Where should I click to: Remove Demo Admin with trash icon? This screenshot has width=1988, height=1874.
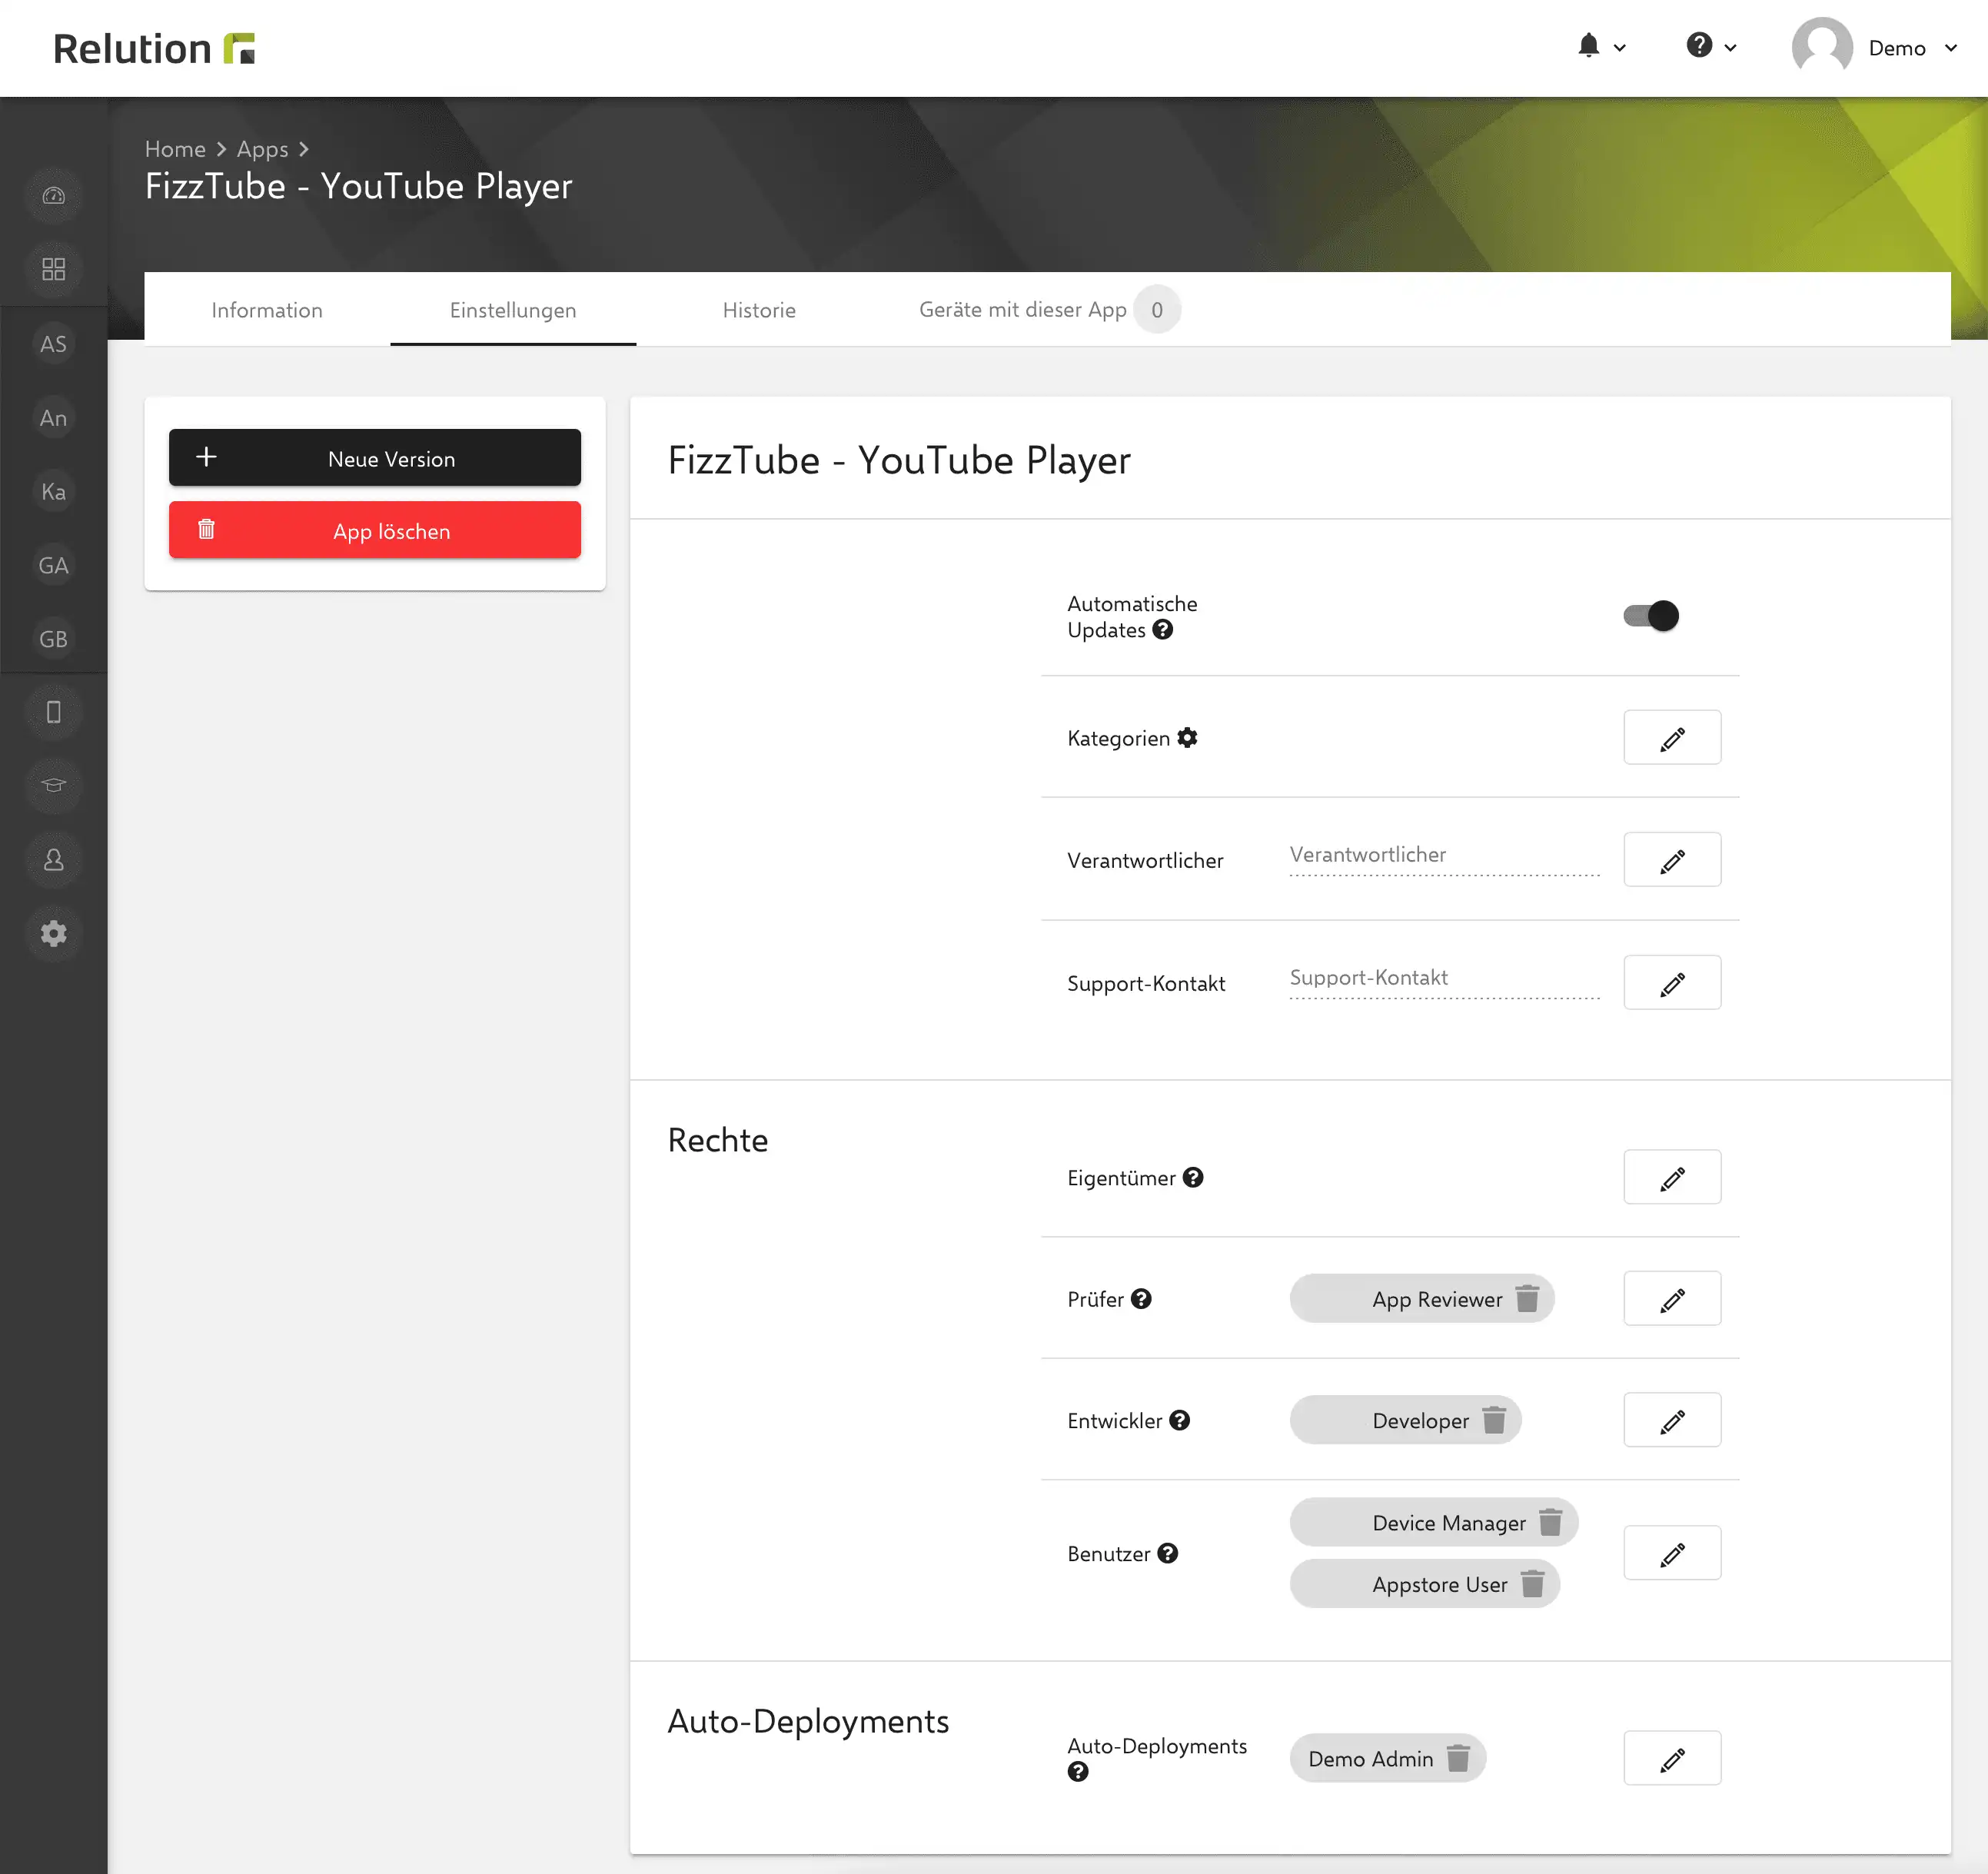(1458, 1758)
